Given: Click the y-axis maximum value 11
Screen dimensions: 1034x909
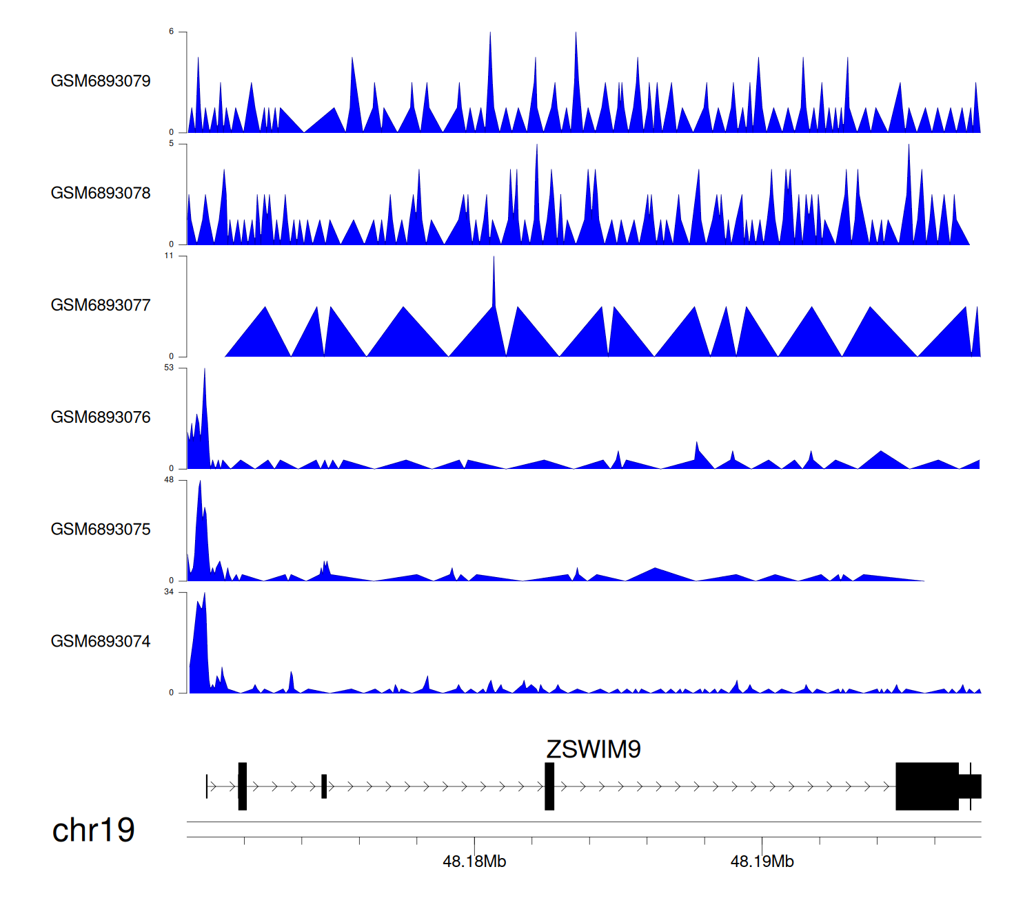Looking at the screenshot, I should pos(169,255).
